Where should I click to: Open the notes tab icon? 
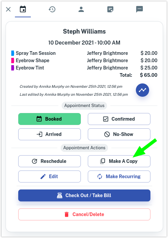tap(110, 9)
